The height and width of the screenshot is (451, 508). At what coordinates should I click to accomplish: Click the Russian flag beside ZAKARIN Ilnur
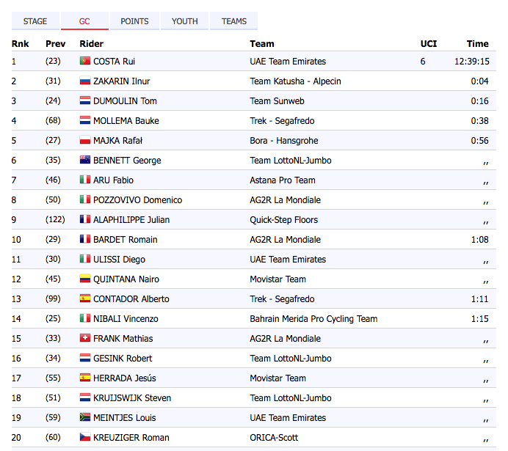[85, 81]
